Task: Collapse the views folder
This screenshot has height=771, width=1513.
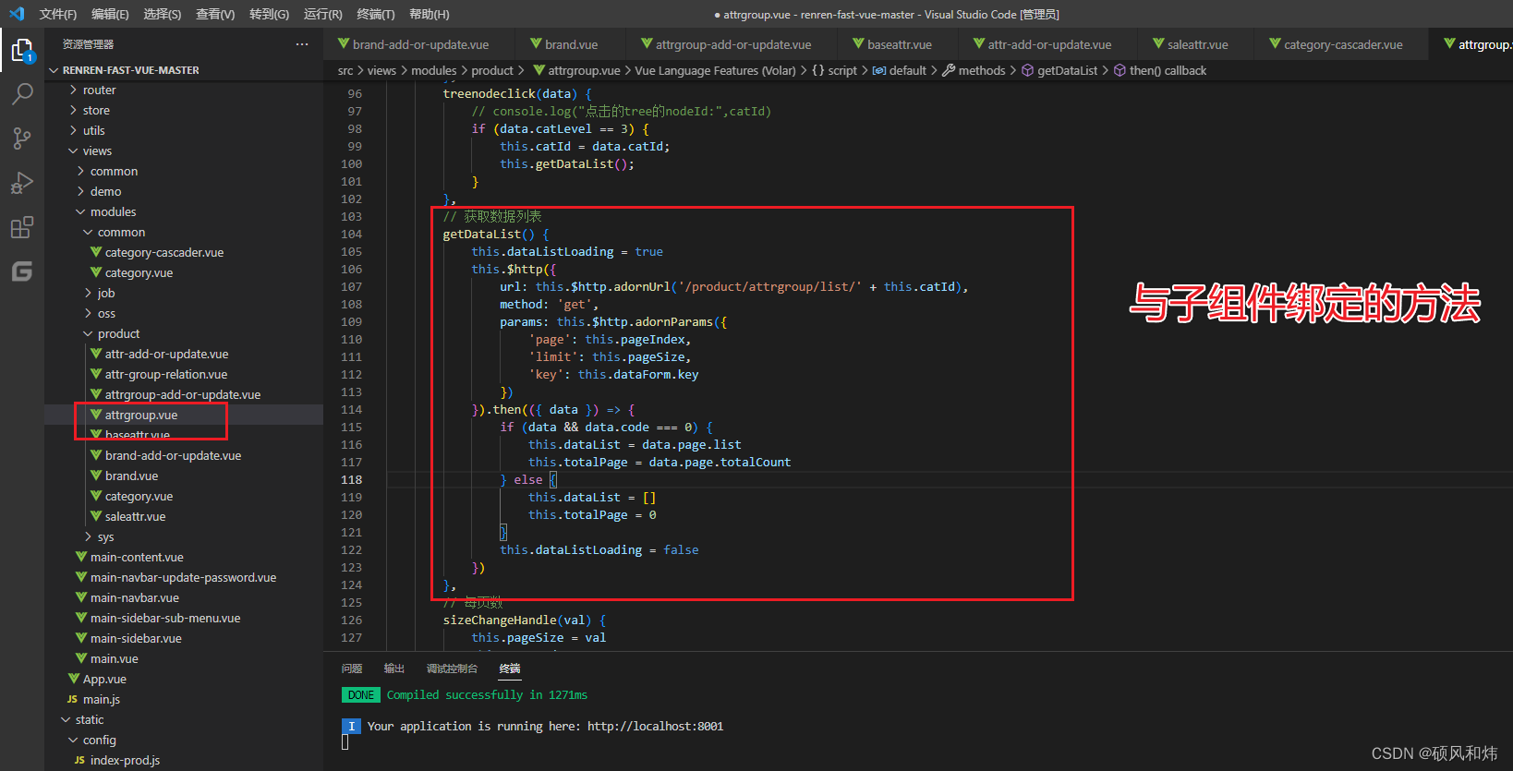Action: pyautogui.click(x=74, y=151)
